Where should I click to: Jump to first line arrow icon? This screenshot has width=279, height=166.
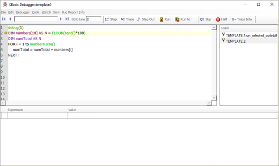(x=4, y=19)
